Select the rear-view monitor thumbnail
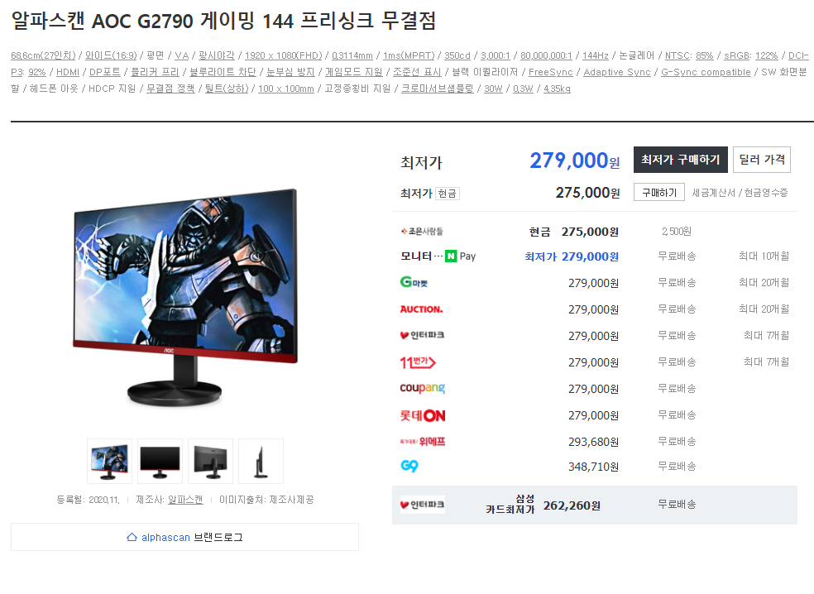 click(210, 461)
